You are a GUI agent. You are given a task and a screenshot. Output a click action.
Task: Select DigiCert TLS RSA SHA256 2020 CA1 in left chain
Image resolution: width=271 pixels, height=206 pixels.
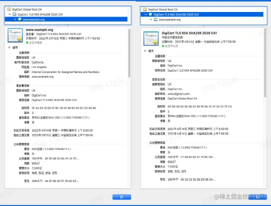[40, 14]
